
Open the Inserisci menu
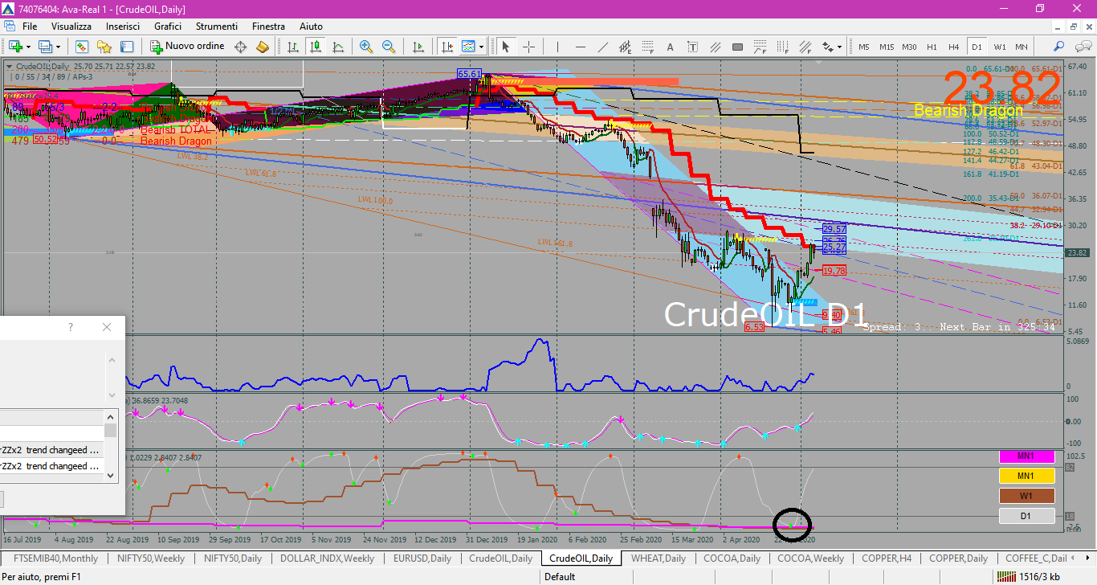click(122, 27)
